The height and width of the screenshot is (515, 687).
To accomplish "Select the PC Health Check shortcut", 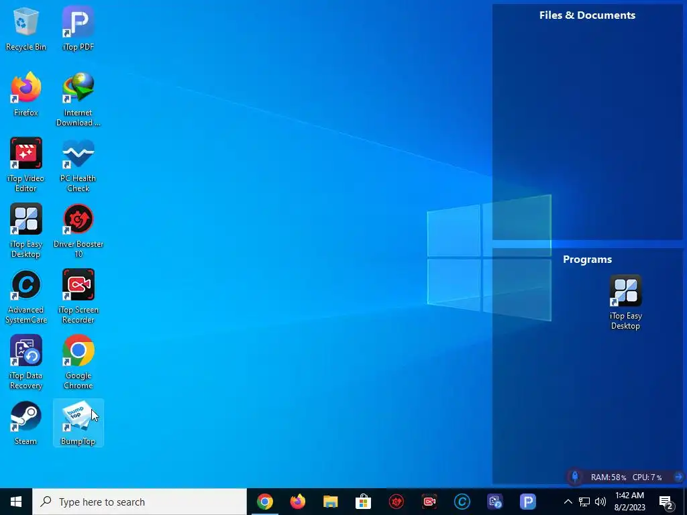I will 78,165.
